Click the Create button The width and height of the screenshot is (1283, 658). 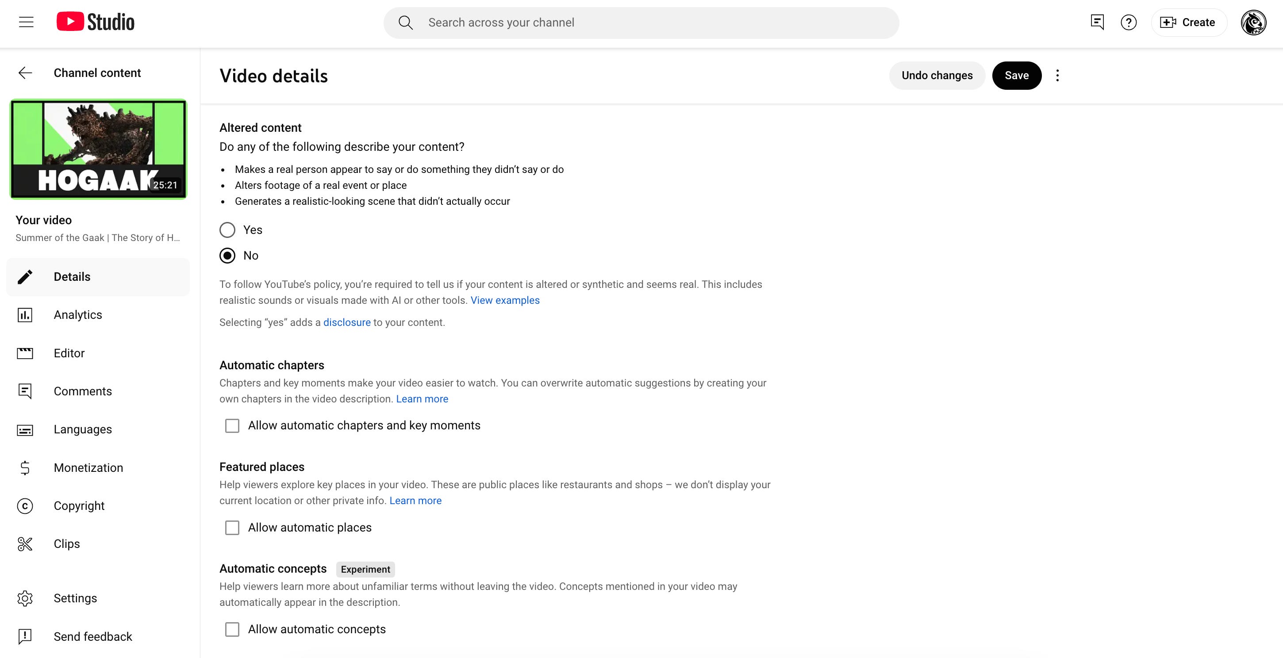(x=1188, y=23)
